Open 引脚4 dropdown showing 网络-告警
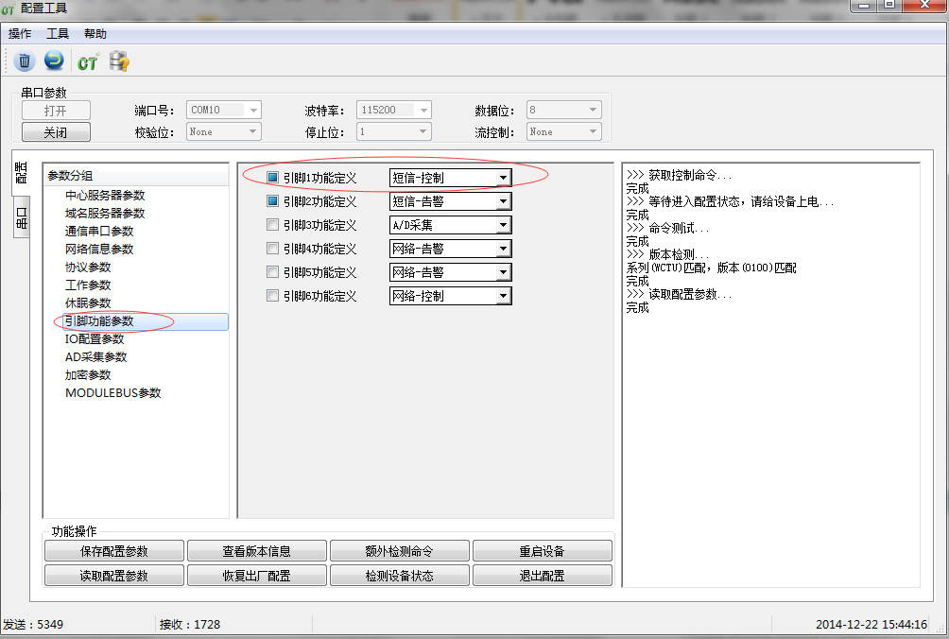949x639 pixels. pos(450,248)
